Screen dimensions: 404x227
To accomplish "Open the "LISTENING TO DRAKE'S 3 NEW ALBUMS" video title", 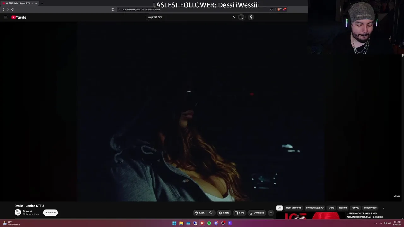I will click(365, 215).
